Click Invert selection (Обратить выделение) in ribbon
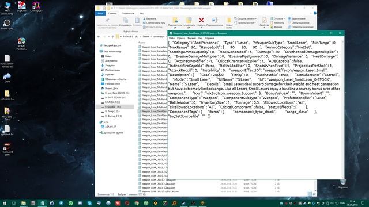Screen dimensions: 369x207 pyautogui.click(x=300, y=27)
